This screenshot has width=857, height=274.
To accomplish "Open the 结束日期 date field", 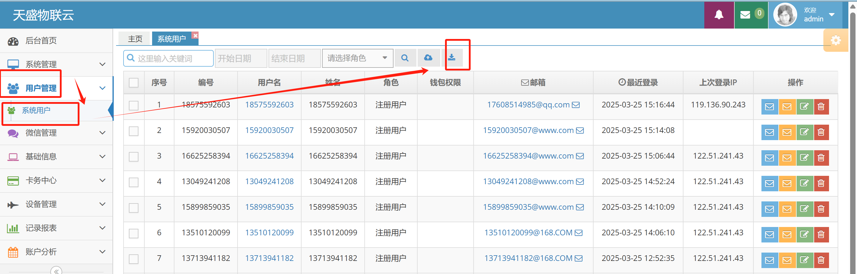I will (294, 59).
